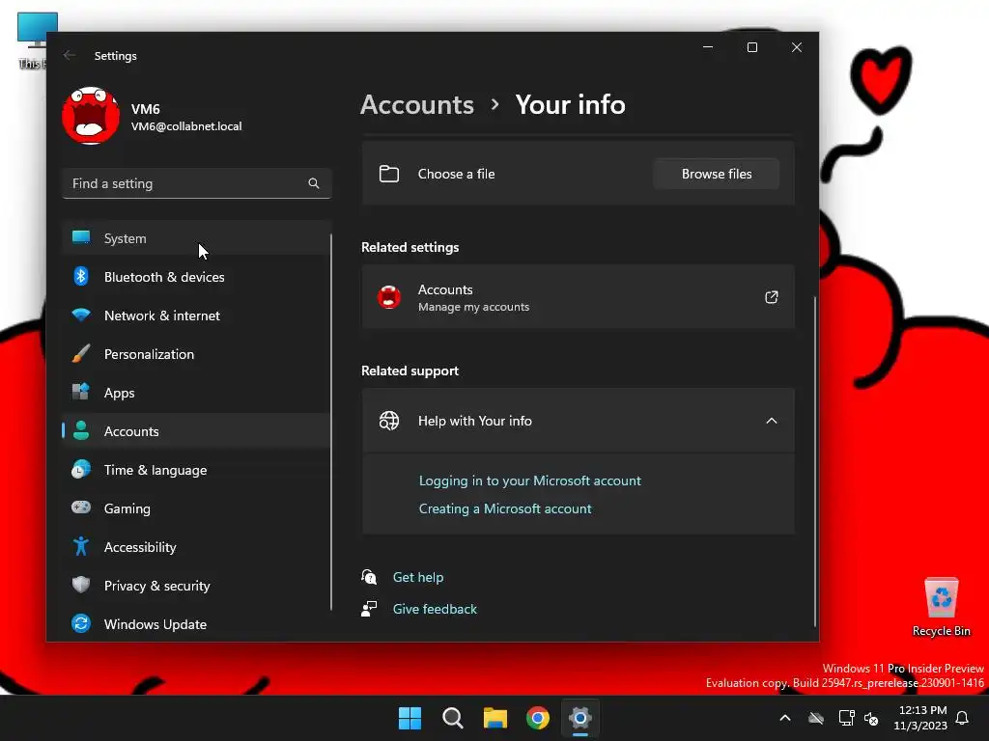Open Windows Update settings
This screenshot has width=989, height=741.
[x=196, y=624]
